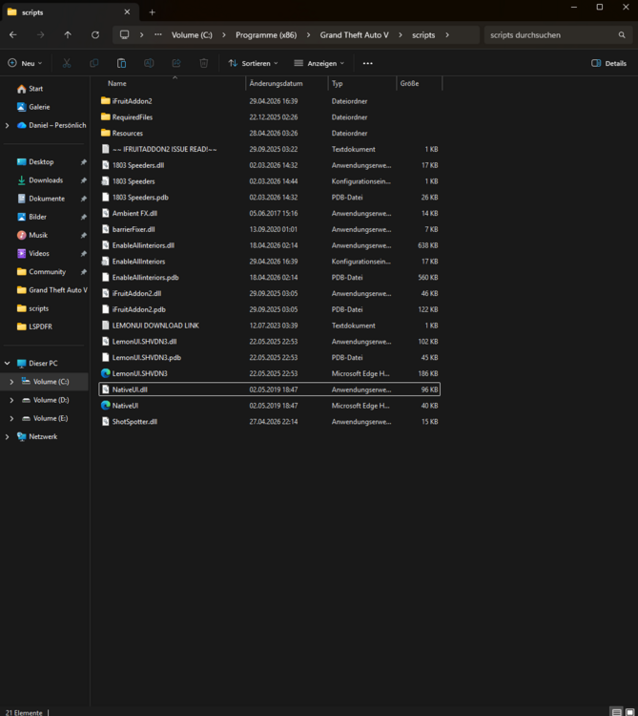Screen dimensions: 638x716
Task: Click the Rename toolbar icon
Action: 149,63
